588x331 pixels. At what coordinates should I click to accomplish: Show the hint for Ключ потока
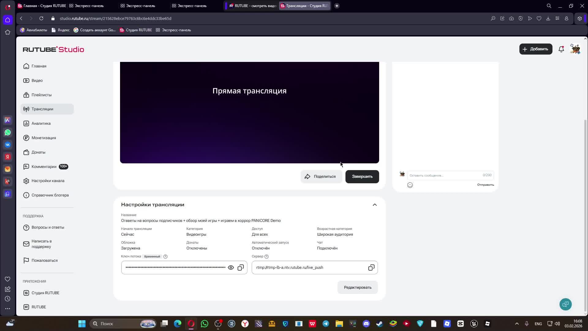pyautogui.click(x=165, y=257)
